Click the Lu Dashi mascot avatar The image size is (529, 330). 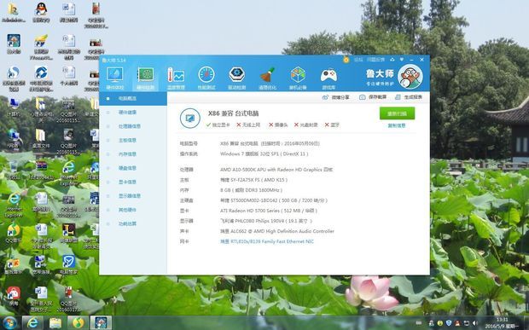tap(410, 77)
